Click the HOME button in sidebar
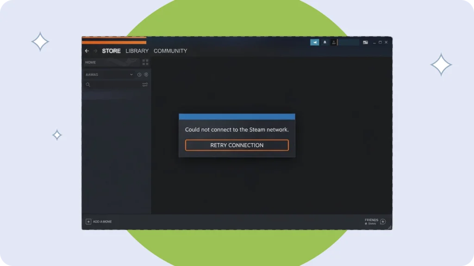 [111, 62]
